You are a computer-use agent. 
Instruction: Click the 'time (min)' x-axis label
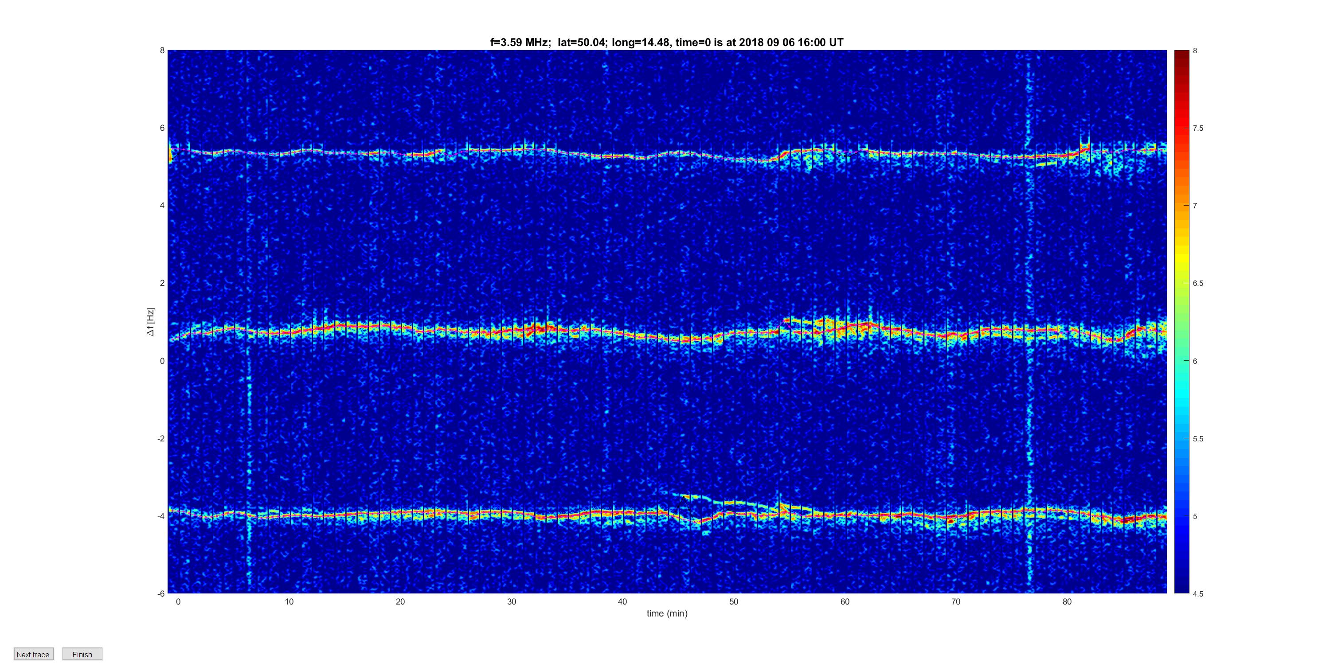pyautogui.click(x=667, y=613)
